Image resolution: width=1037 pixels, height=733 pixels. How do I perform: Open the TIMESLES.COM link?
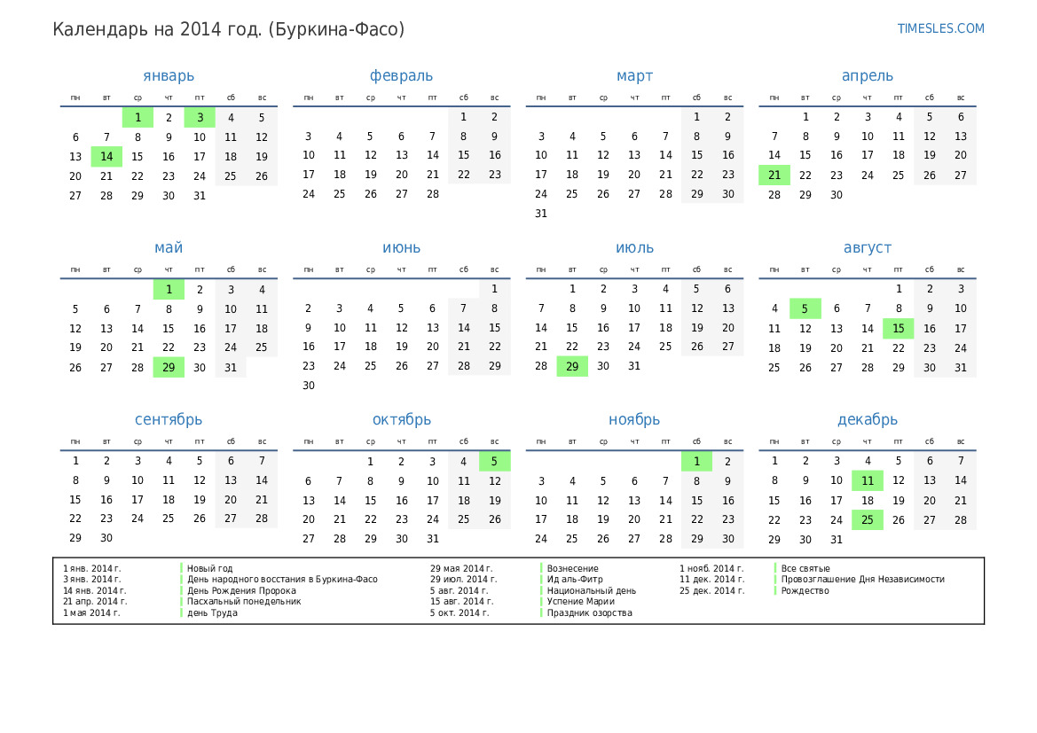940,28
